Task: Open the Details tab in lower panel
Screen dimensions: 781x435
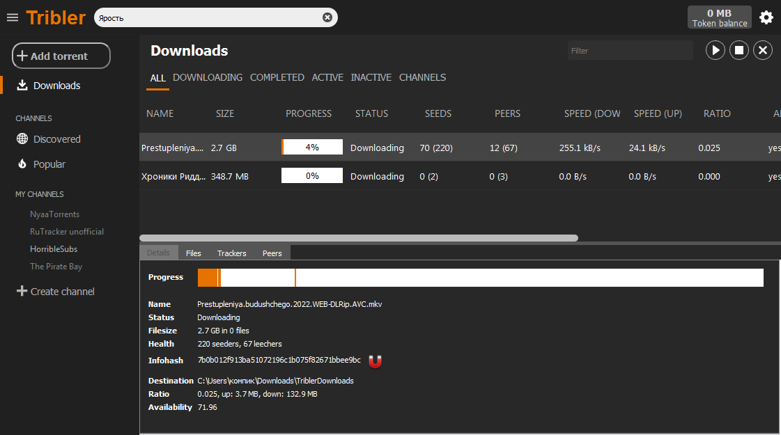Action: point(158,253)
